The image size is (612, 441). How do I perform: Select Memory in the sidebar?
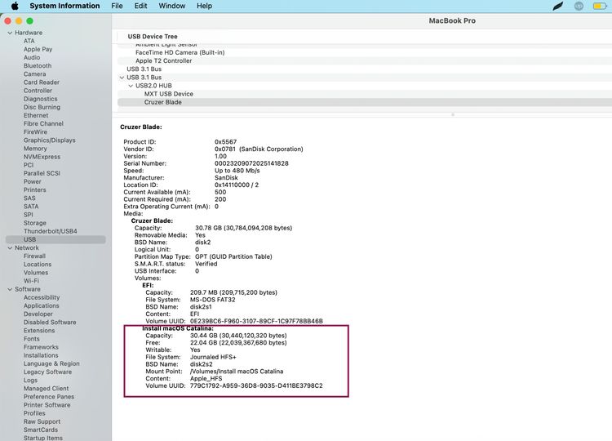35,149
